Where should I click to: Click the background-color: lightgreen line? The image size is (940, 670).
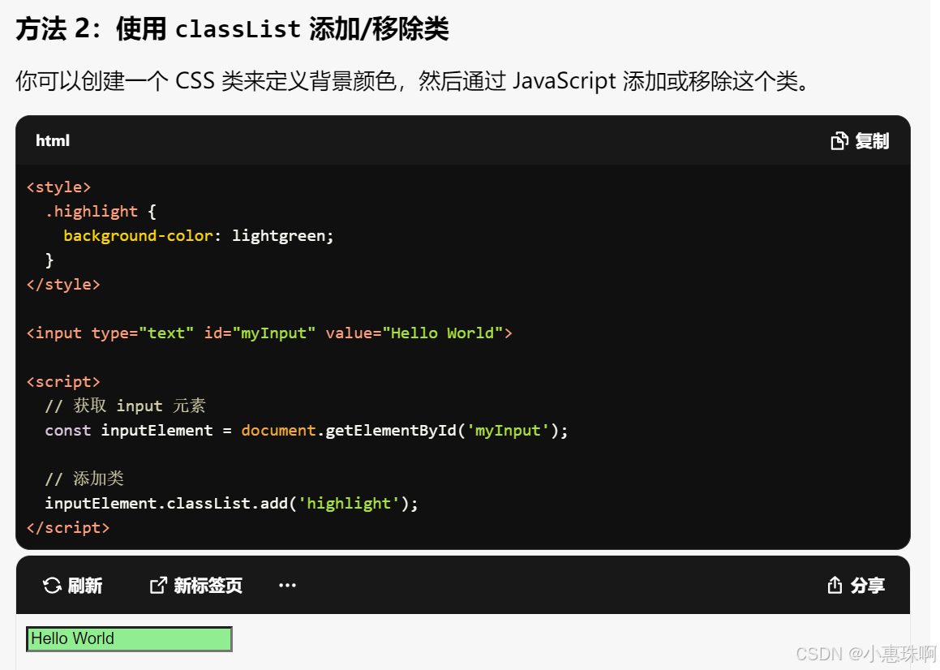(x=199, y=236)
